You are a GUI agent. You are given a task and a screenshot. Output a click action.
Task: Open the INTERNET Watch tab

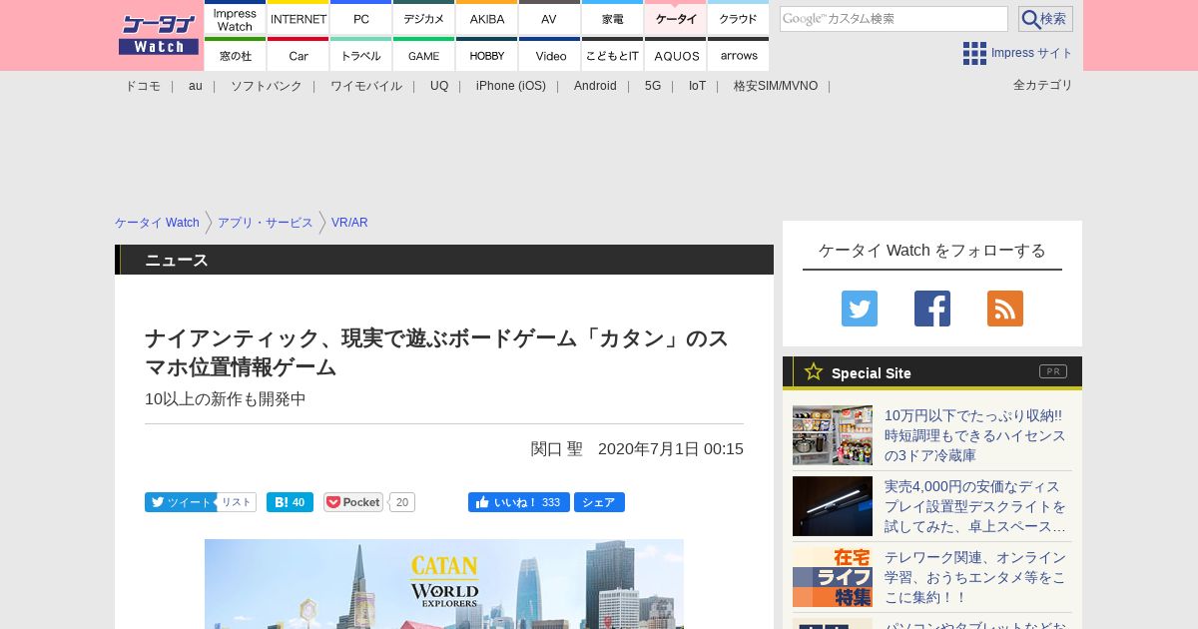click(x=299, y=19)
